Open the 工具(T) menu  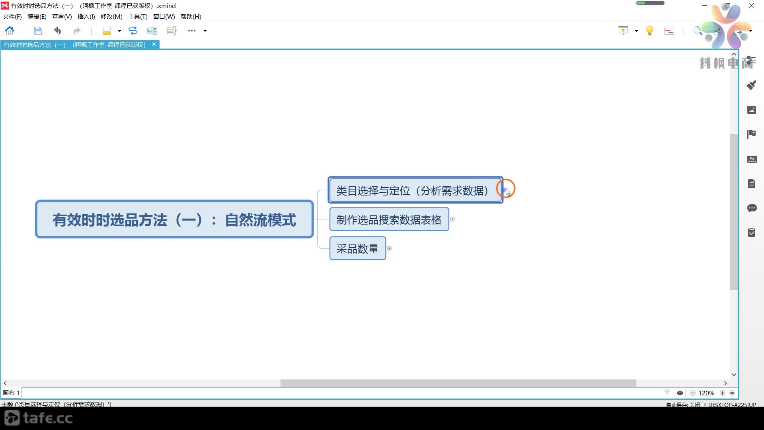(138, 17)
